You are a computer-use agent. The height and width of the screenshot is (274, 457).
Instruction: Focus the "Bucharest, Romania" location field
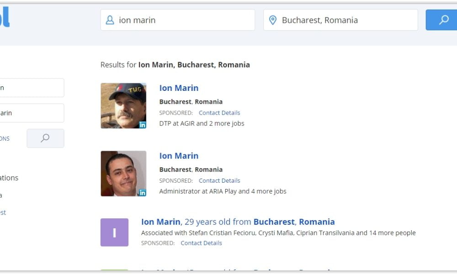(x=345, y=20)
